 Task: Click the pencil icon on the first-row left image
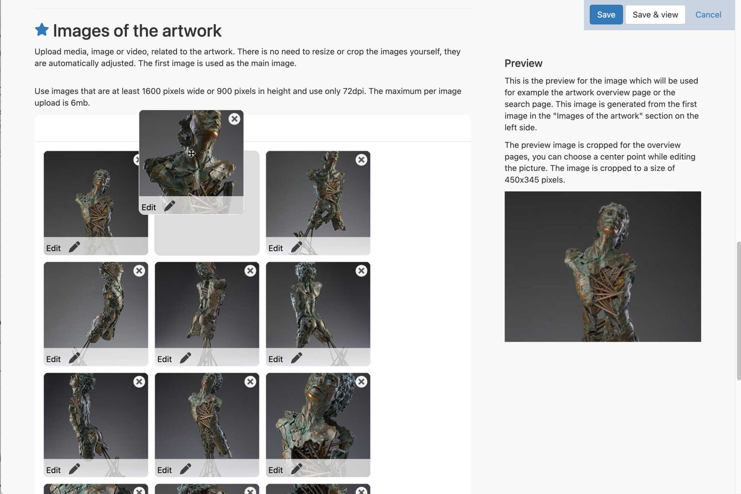pyautogui.click(x=74, y=247)
